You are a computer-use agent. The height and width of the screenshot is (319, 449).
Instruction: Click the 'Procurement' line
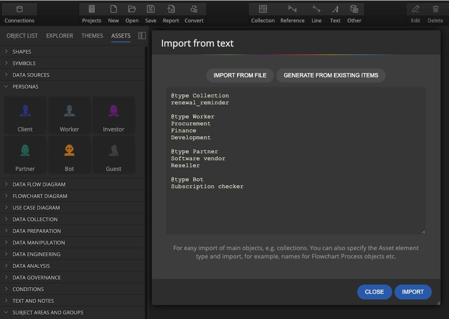pos(190,123)
